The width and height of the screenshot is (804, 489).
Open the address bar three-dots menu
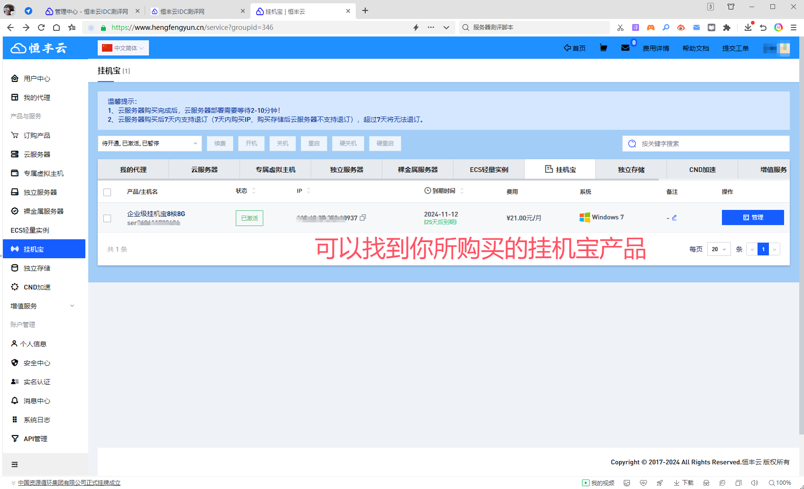[x=431, y=27]
